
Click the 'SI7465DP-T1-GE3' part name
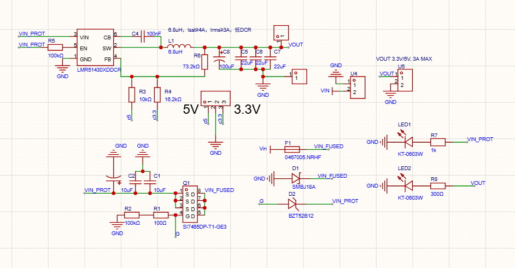[204, 226]
